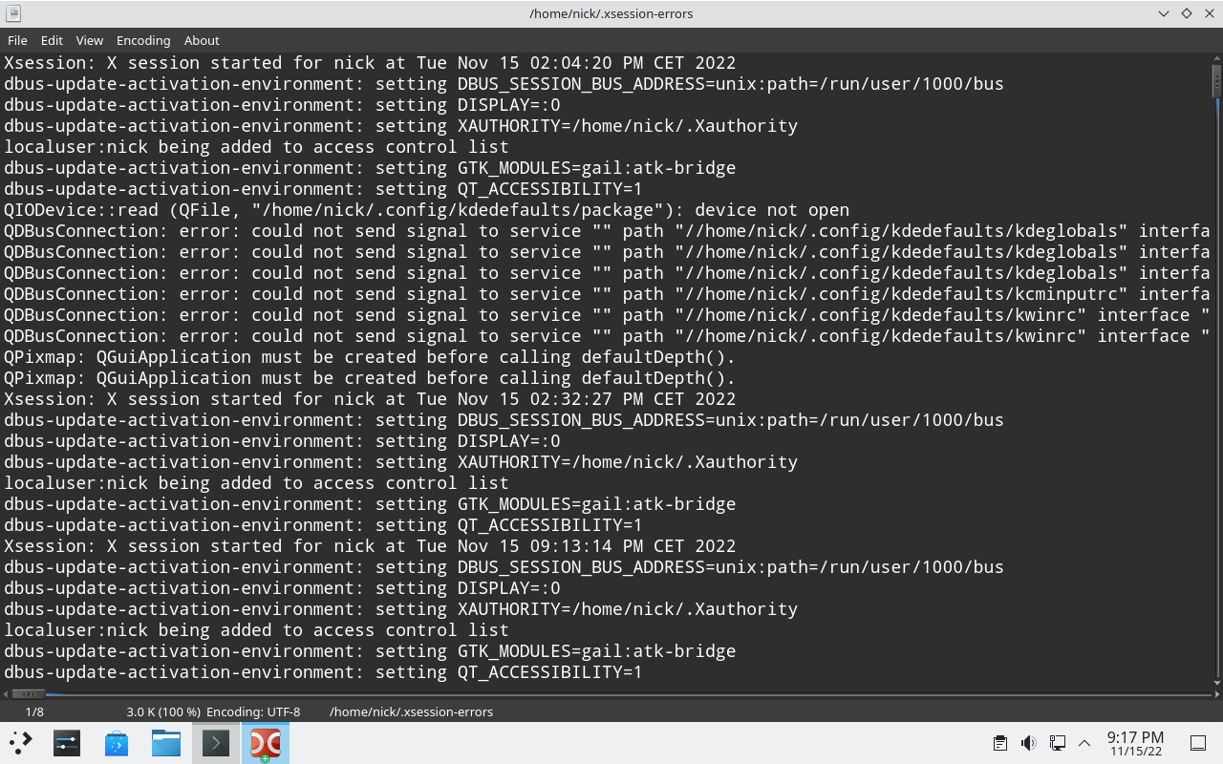This screenshot has height=764, width=1223.
Task: Select the highlighted editor icon in taskbar
Action: [x=265, y=742]
